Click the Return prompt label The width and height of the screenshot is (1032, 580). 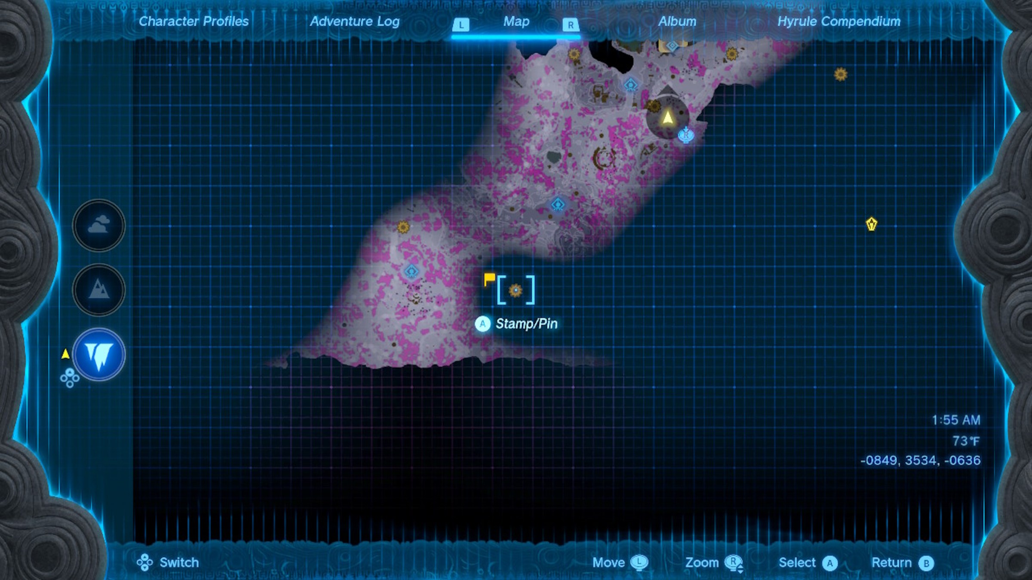(x=891, y=562)
